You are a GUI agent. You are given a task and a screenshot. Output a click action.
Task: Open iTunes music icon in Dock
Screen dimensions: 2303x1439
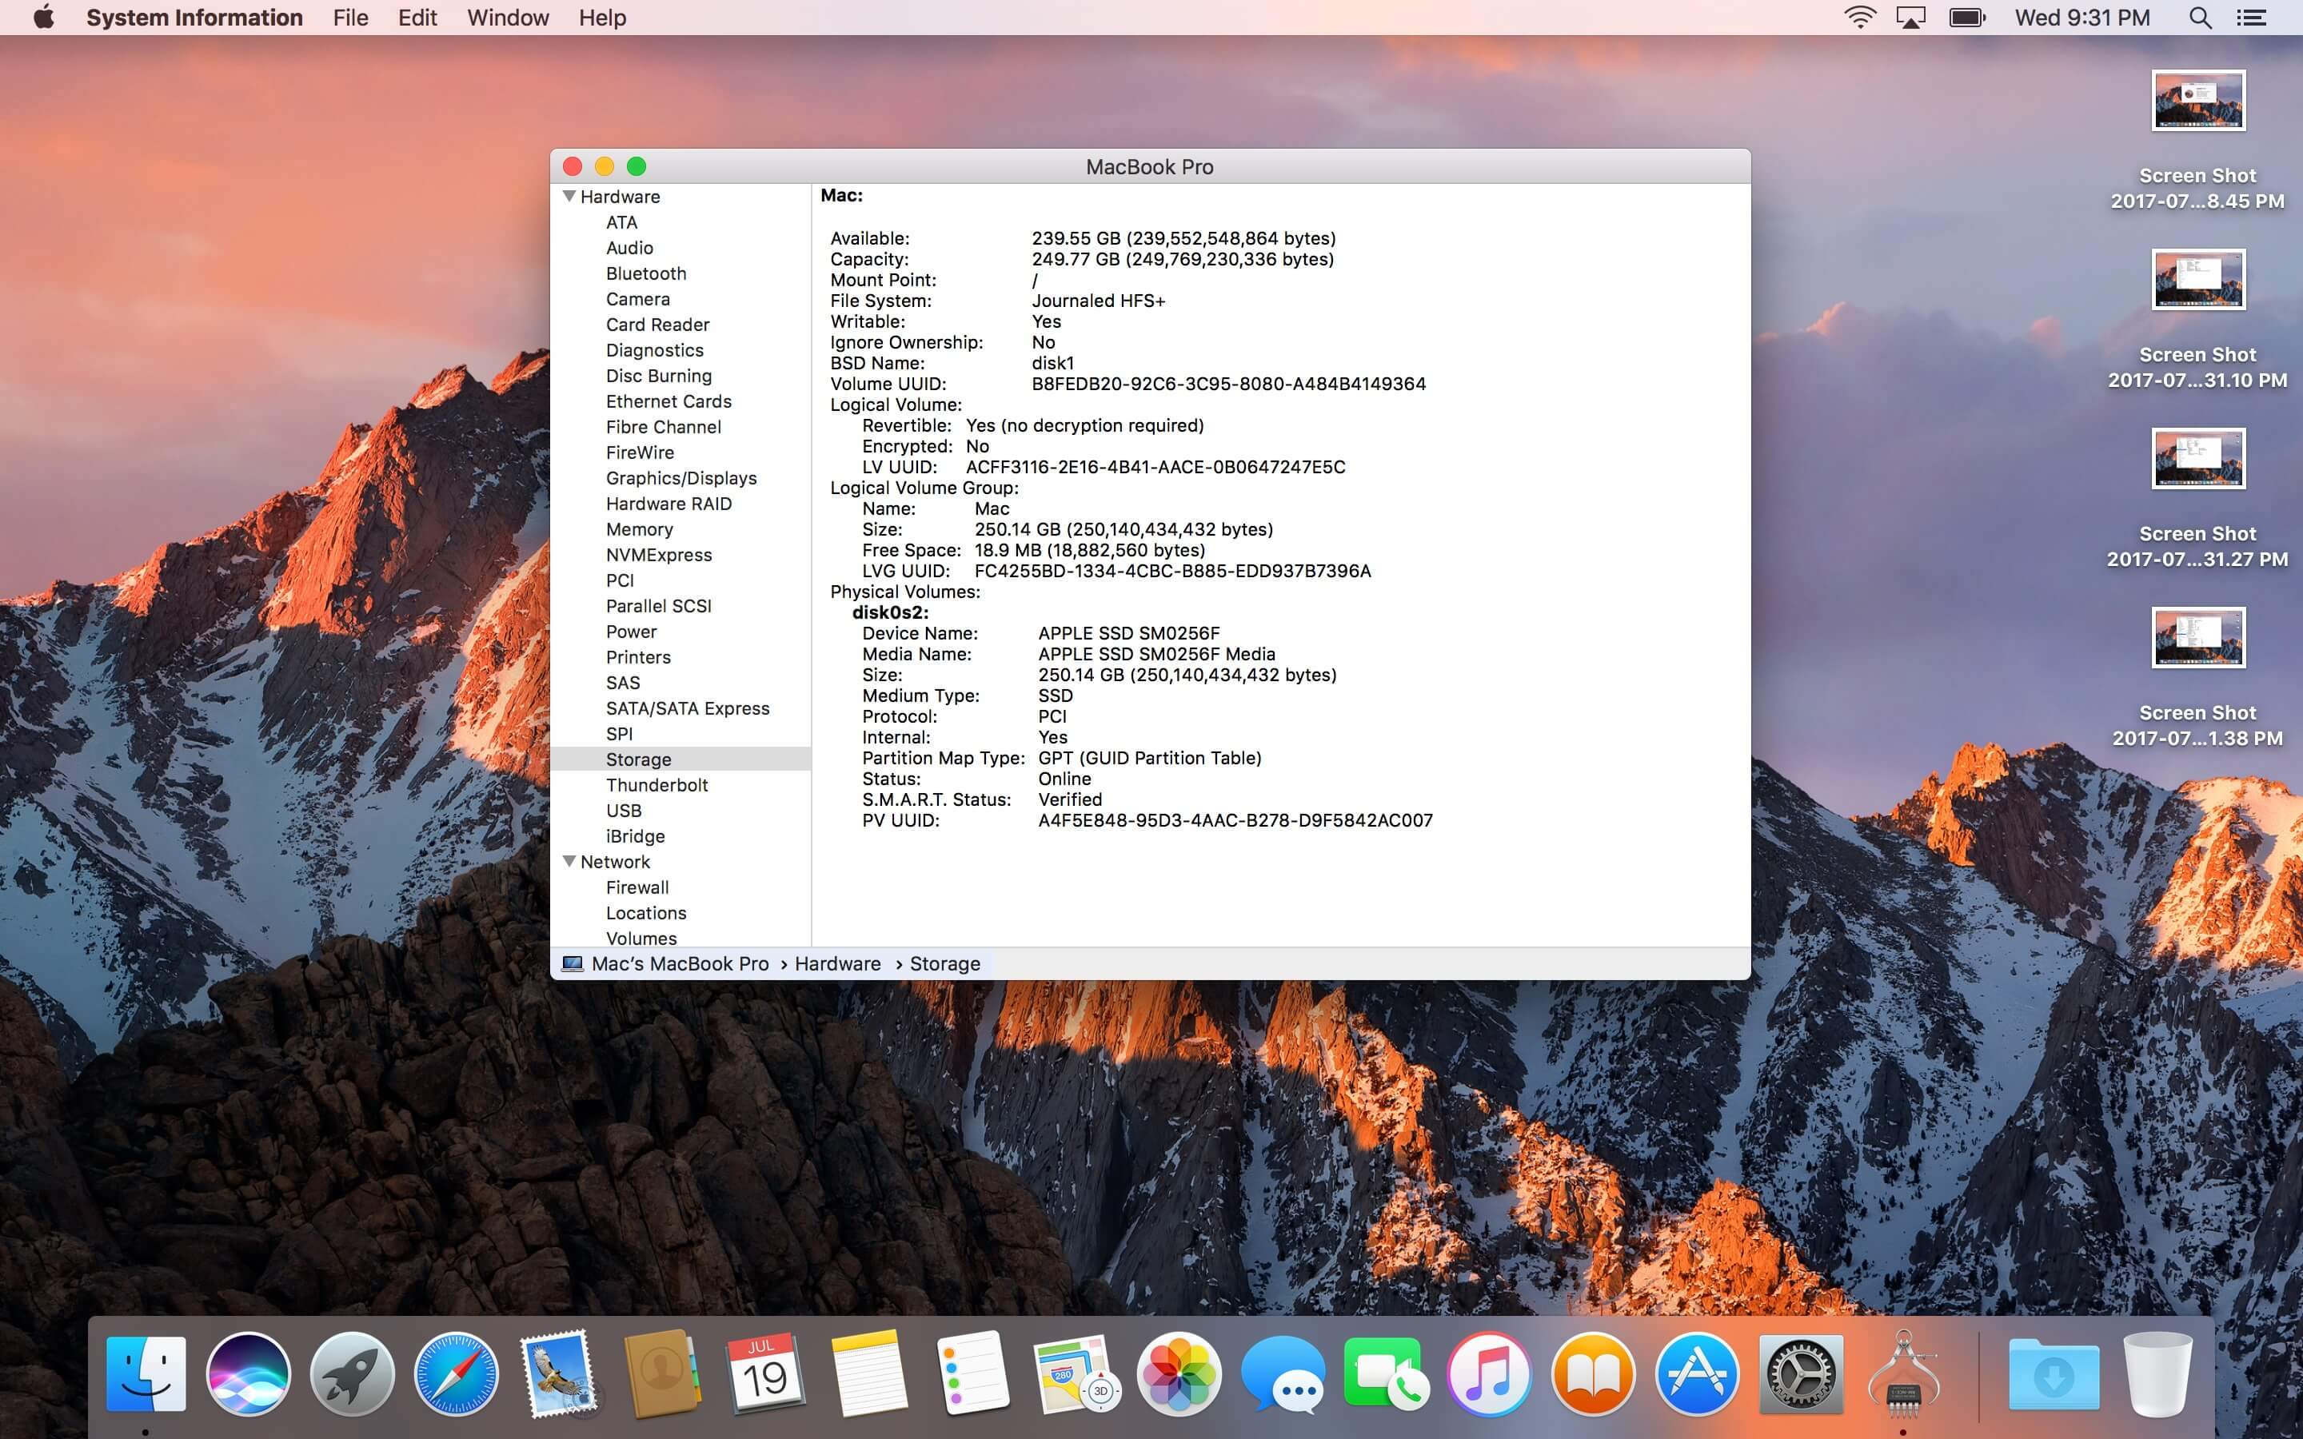pyautogui.click(x=1489, y=1373)
